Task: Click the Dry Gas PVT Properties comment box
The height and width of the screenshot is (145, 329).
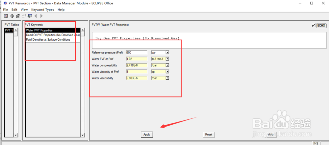Action: pos(209,40)
